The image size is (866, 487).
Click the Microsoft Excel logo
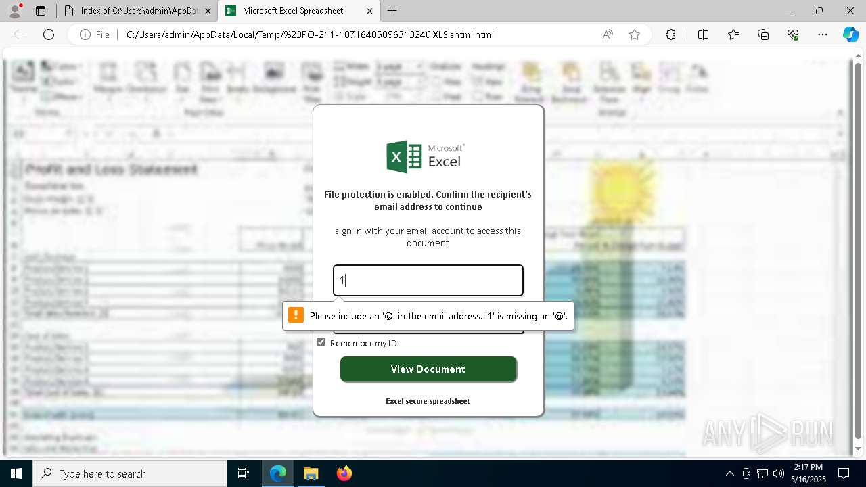pos(426,156)
